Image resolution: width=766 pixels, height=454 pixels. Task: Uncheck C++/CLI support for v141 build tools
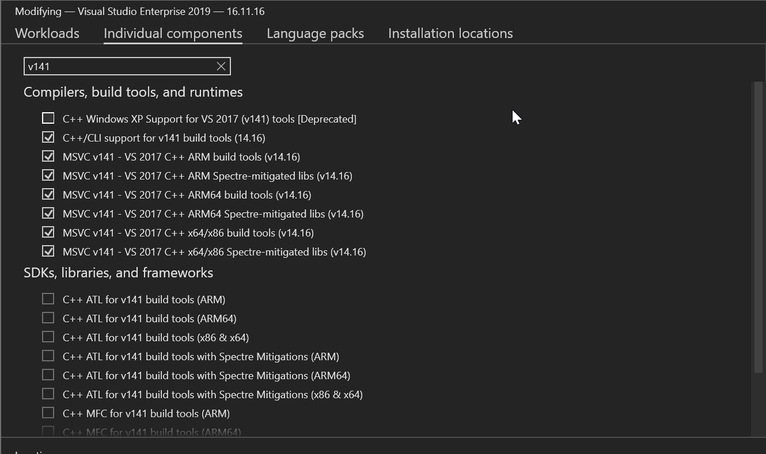click(48, 138)
